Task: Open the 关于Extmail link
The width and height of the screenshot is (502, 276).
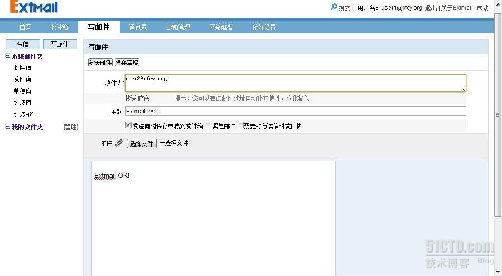Action: pyautogui.click(x=457, y=8)
